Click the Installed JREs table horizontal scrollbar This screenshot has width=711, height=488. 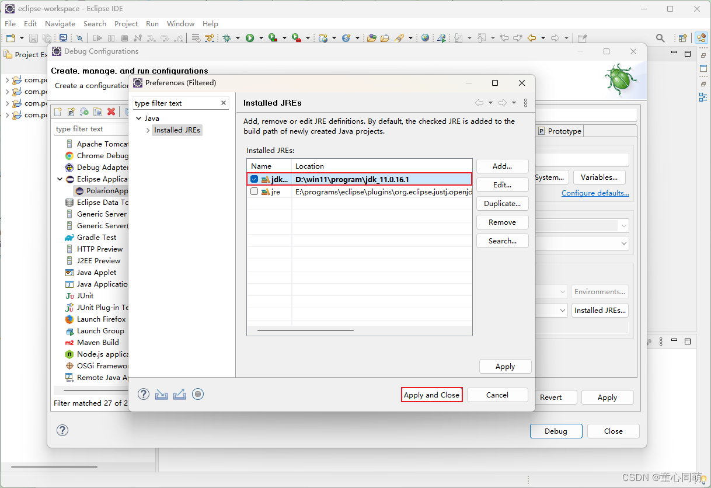[305, 330]
